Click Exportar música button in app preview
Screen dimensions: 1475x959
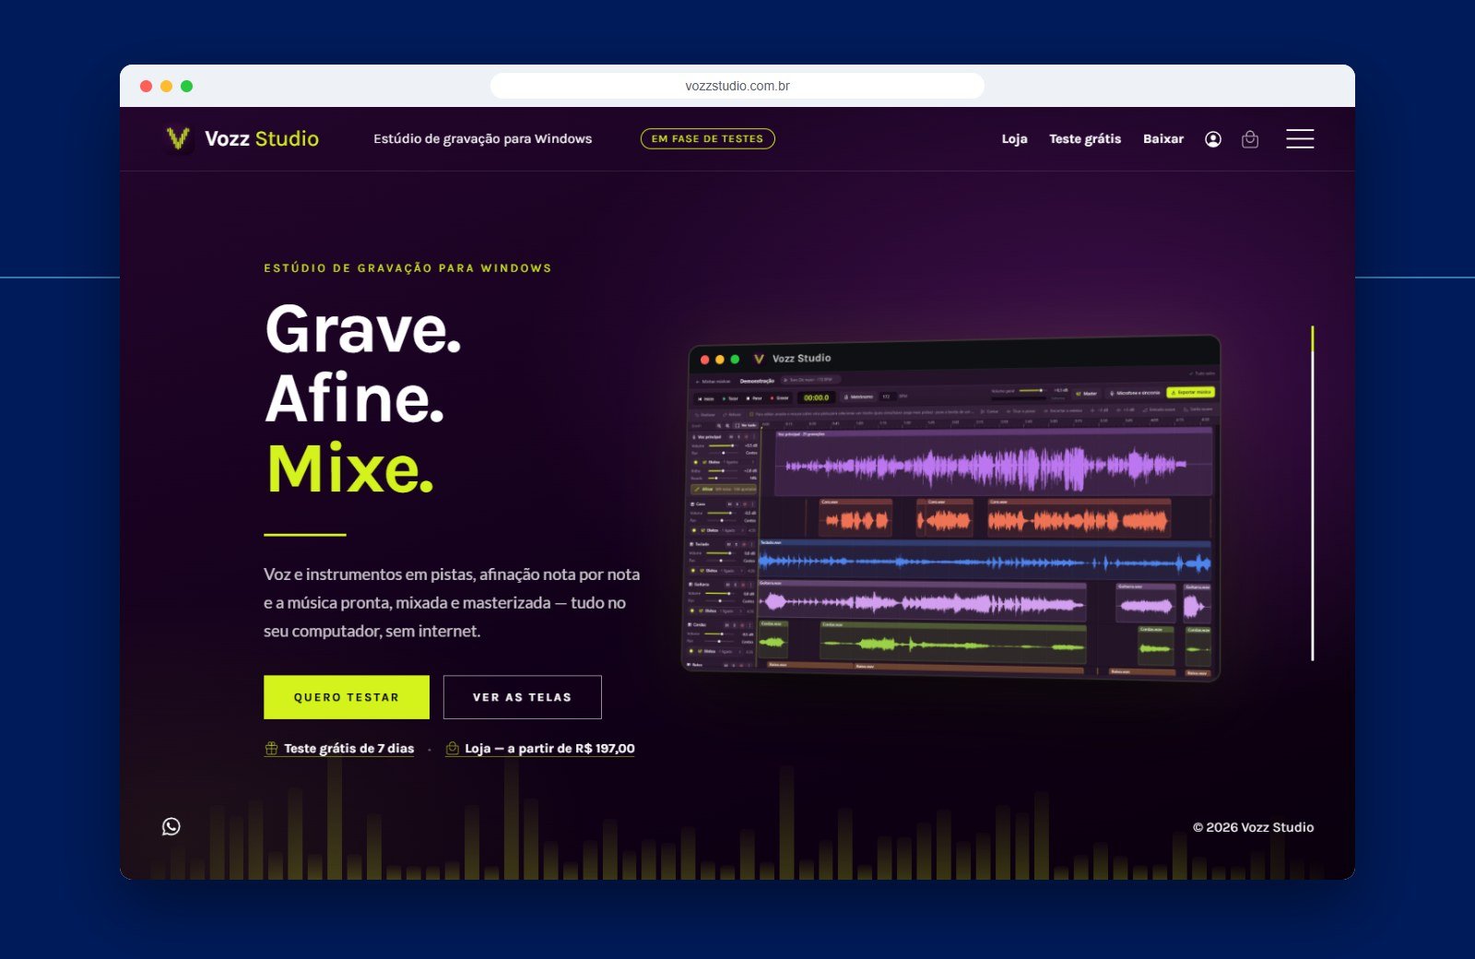(x=1191, y=392)
